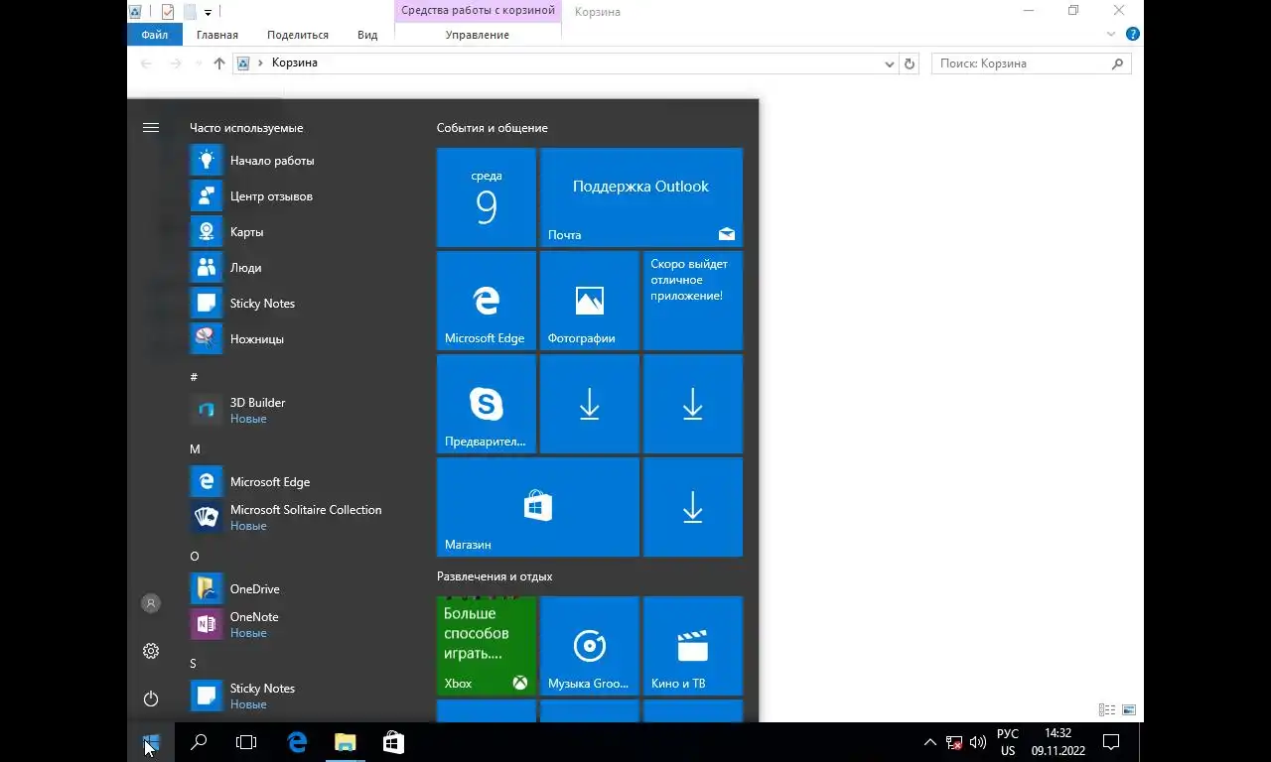Image resolution: width=1271 pixels, height=762 pixels.
Task: Click search box Поиск: Корзина
Action: coord(1032,63)
